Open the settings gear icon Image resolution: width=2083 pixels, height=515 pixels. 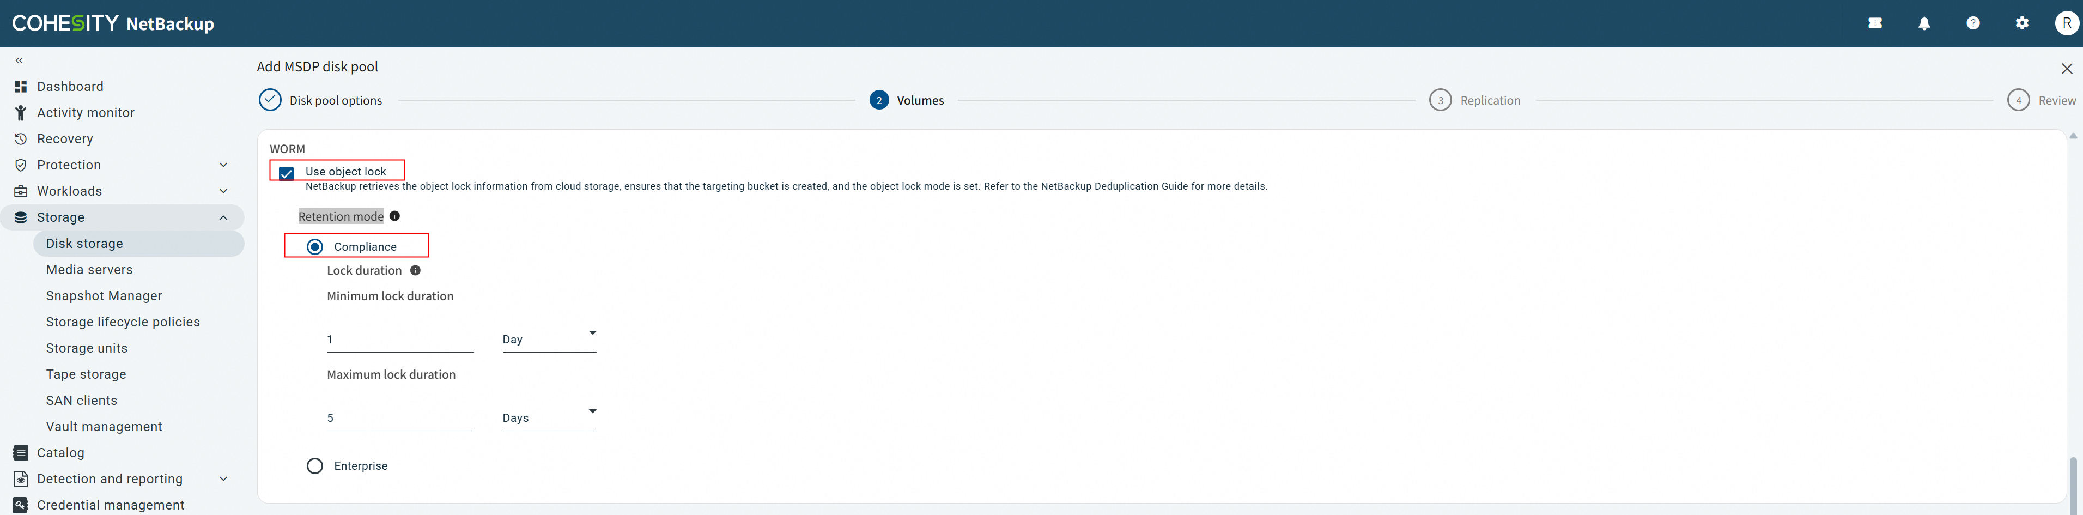tap(2023, 23)
